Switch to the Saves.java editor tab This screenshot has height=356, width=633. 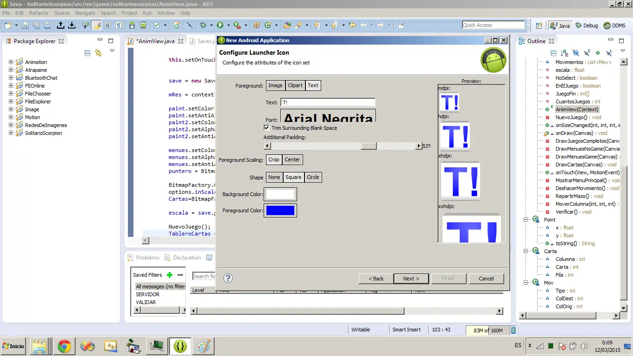coord(203,41)
